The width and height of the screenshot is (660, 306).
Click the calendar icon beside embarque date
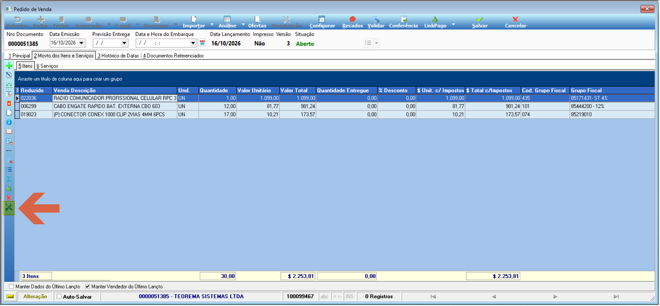[202, 43]
